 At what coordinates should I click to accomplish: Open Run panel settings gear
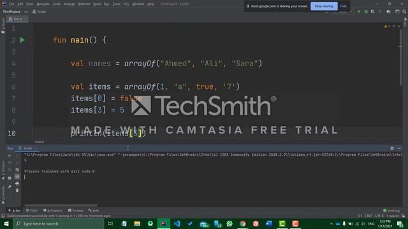click(392, 148)
